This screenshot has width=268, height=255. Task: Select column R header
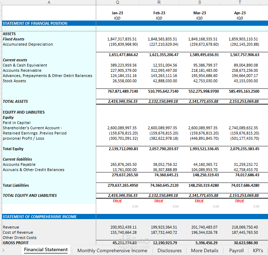tap(159, 2)
